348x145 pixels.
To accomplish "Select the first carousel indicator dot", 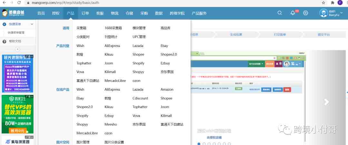I will pos(199,144).
